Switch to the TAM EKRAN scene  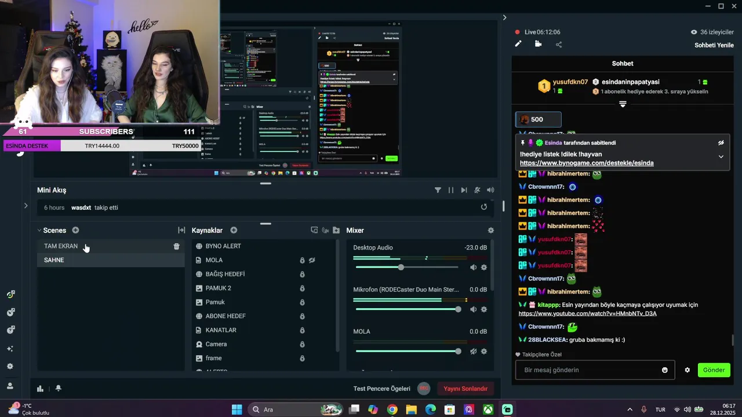coord(111,246)
